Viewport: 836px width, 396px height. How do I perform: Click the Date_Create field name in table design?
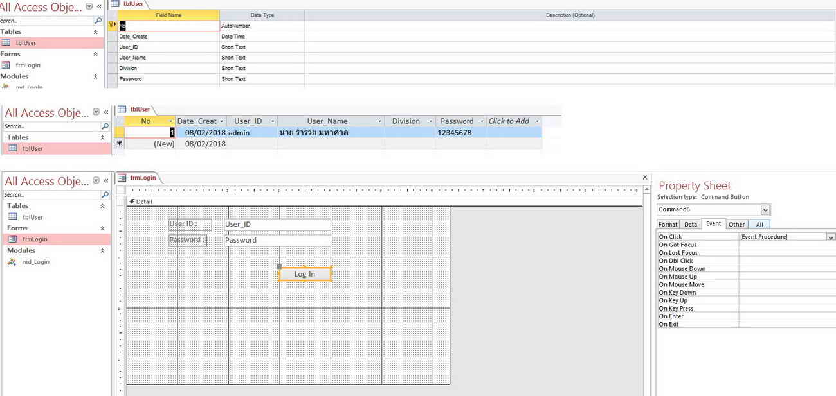click(x=168, y=37)
